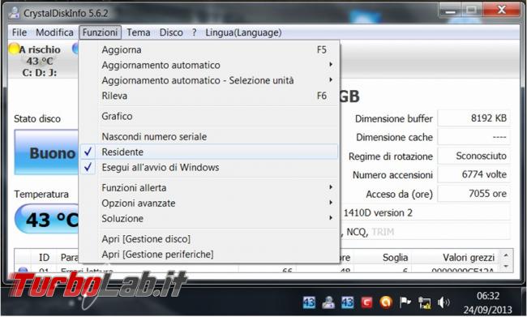Image resolution: width=527 pixels, height=317 pixels.
Task: Click the 43 °C temperature button
Action: tap(47, 219)
